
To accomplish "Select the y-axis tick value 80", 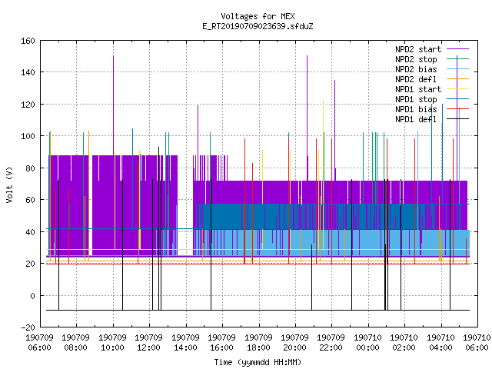I will pyautogui.click(x=31, y=168).
